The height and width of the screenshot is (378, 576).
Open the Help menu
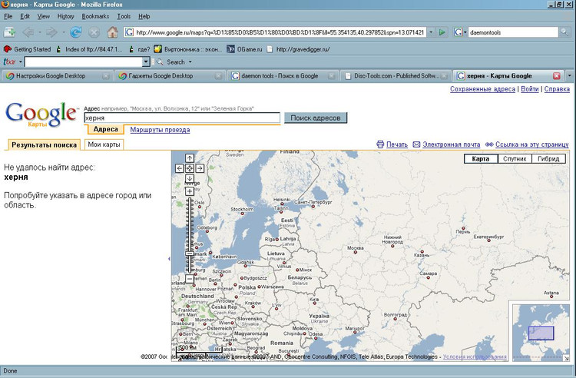pos(144,16)
